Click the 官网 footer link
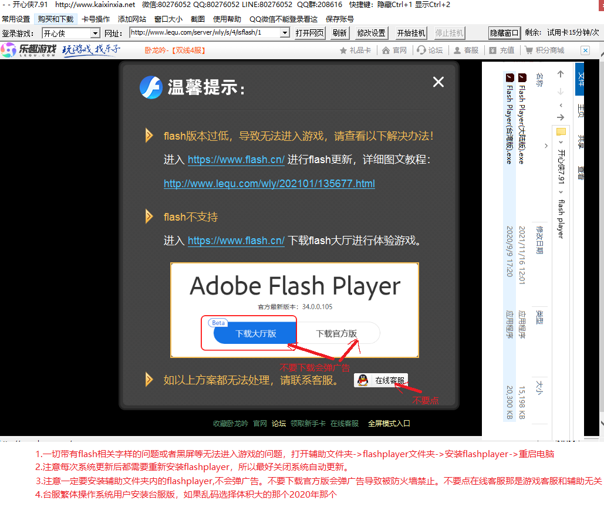The image size is (604, 507). coord(260,424)
